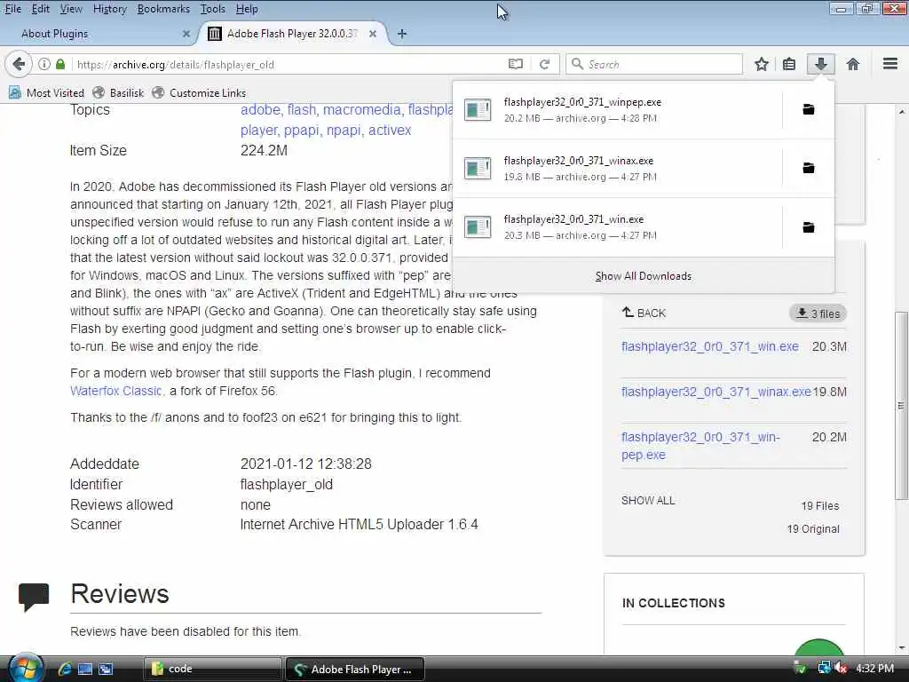Open the Bookmarks menu

[x=163, y=9]
